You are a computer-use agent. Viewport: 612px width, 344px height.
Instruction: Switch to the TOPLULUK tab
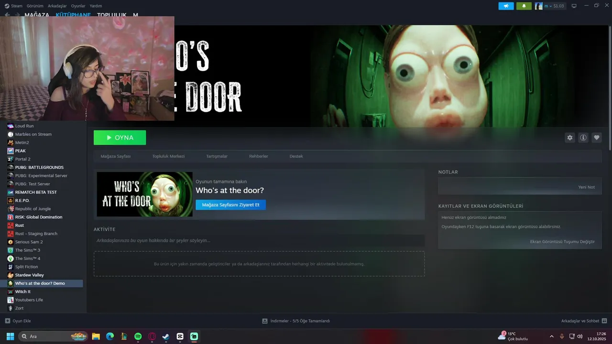[112, 15]
